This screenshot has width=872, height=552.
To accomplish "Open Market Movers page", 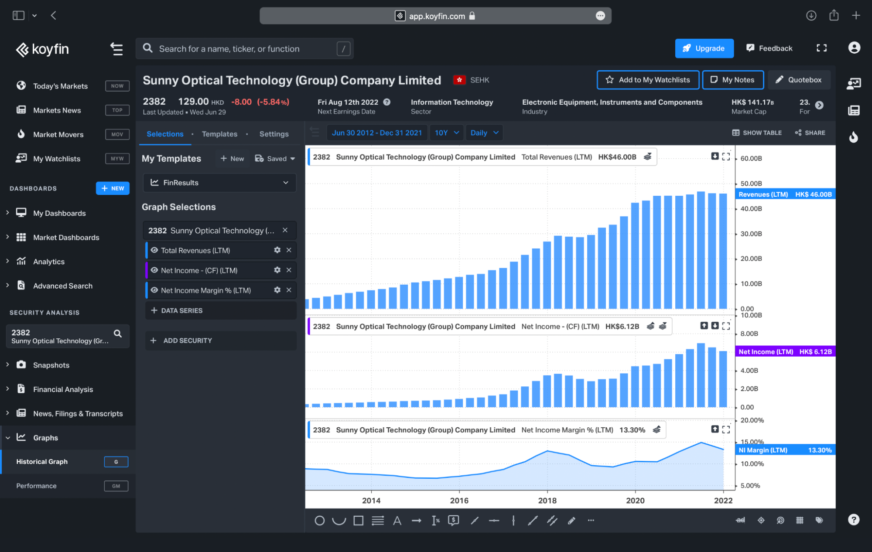I will tap(58, 134).
